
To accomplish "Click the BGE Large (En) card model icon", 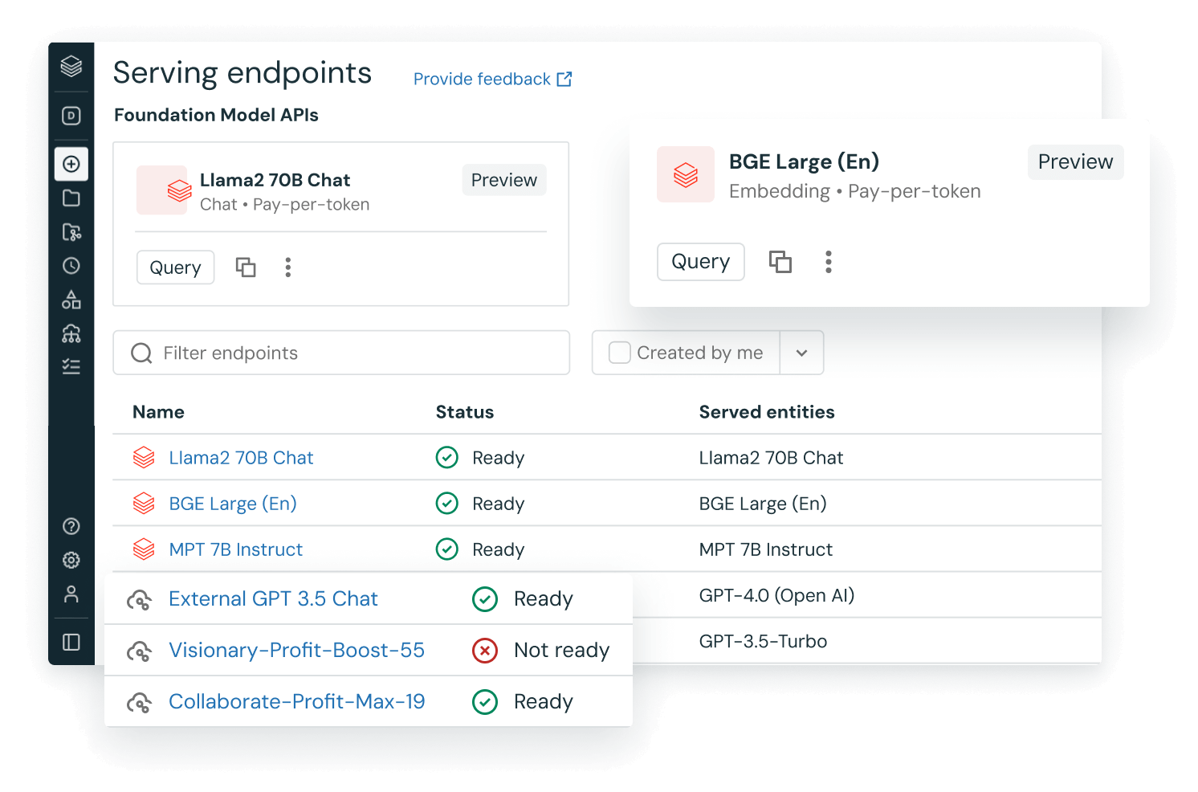I will tap(686, 174).
